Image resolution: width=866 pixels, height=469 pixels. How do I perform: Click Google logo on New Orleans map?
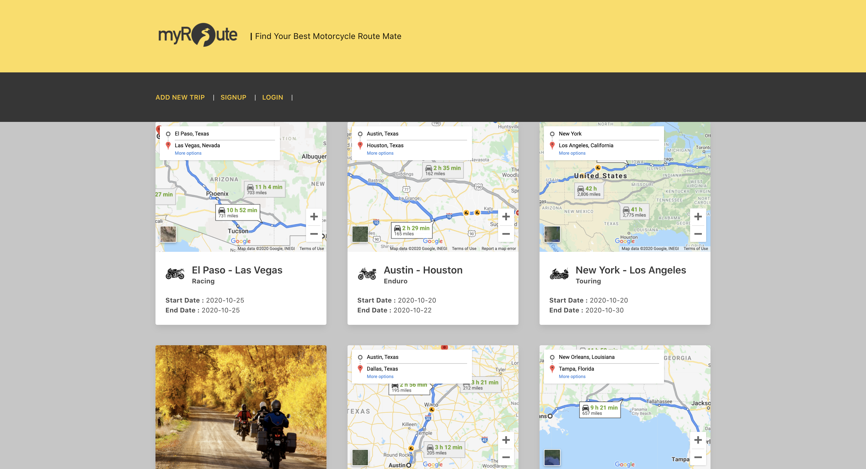point(625,464)
